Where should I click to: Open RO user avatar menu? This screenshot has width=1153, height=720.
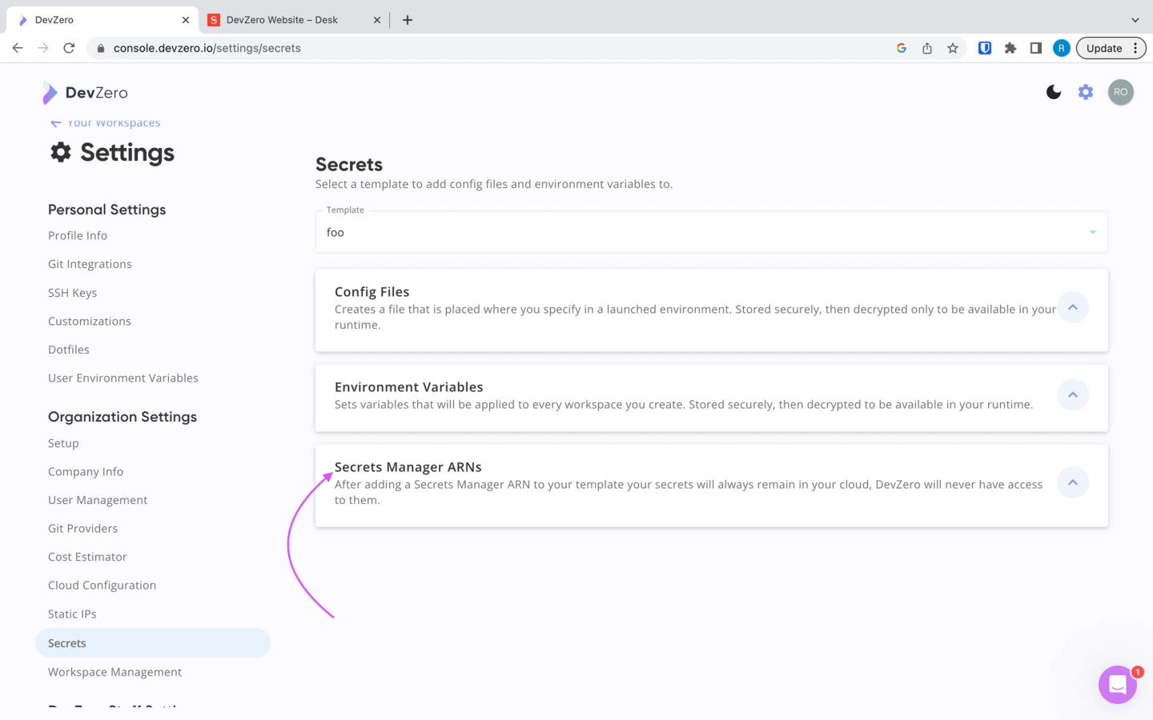click(1121, 92)
